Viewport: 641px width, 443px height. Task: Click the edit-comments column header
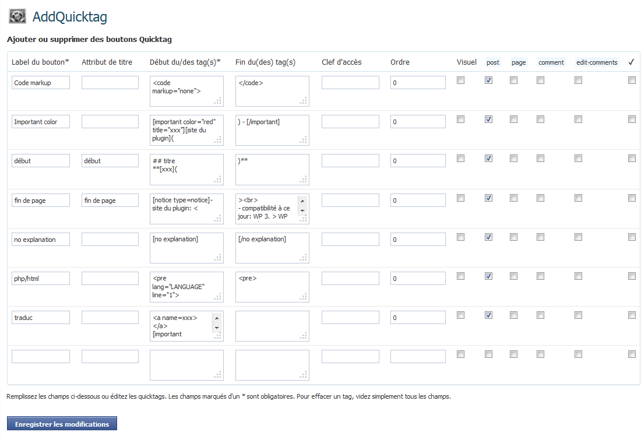pos(597,62)
